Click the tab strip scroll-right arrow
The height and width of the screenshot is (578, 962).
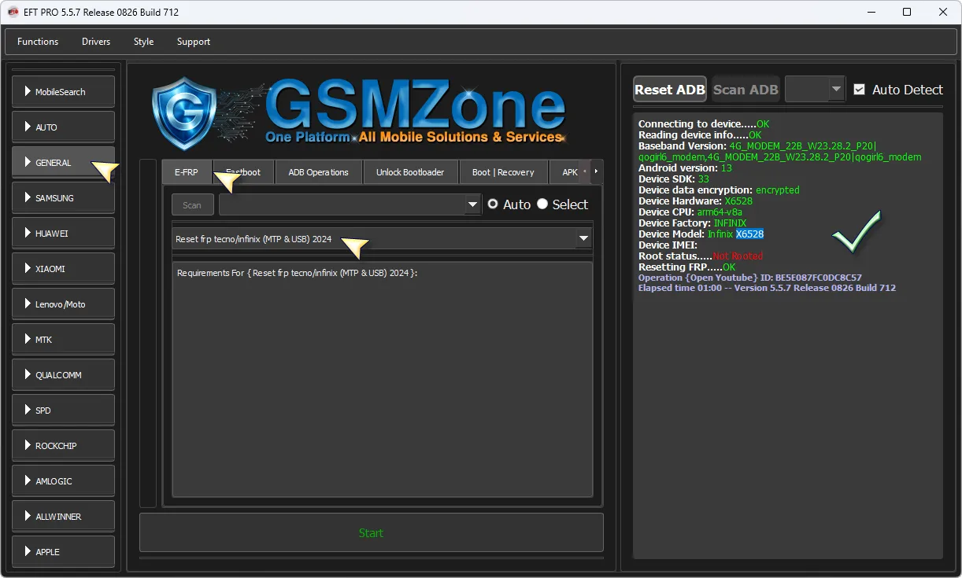click(596, 171)
